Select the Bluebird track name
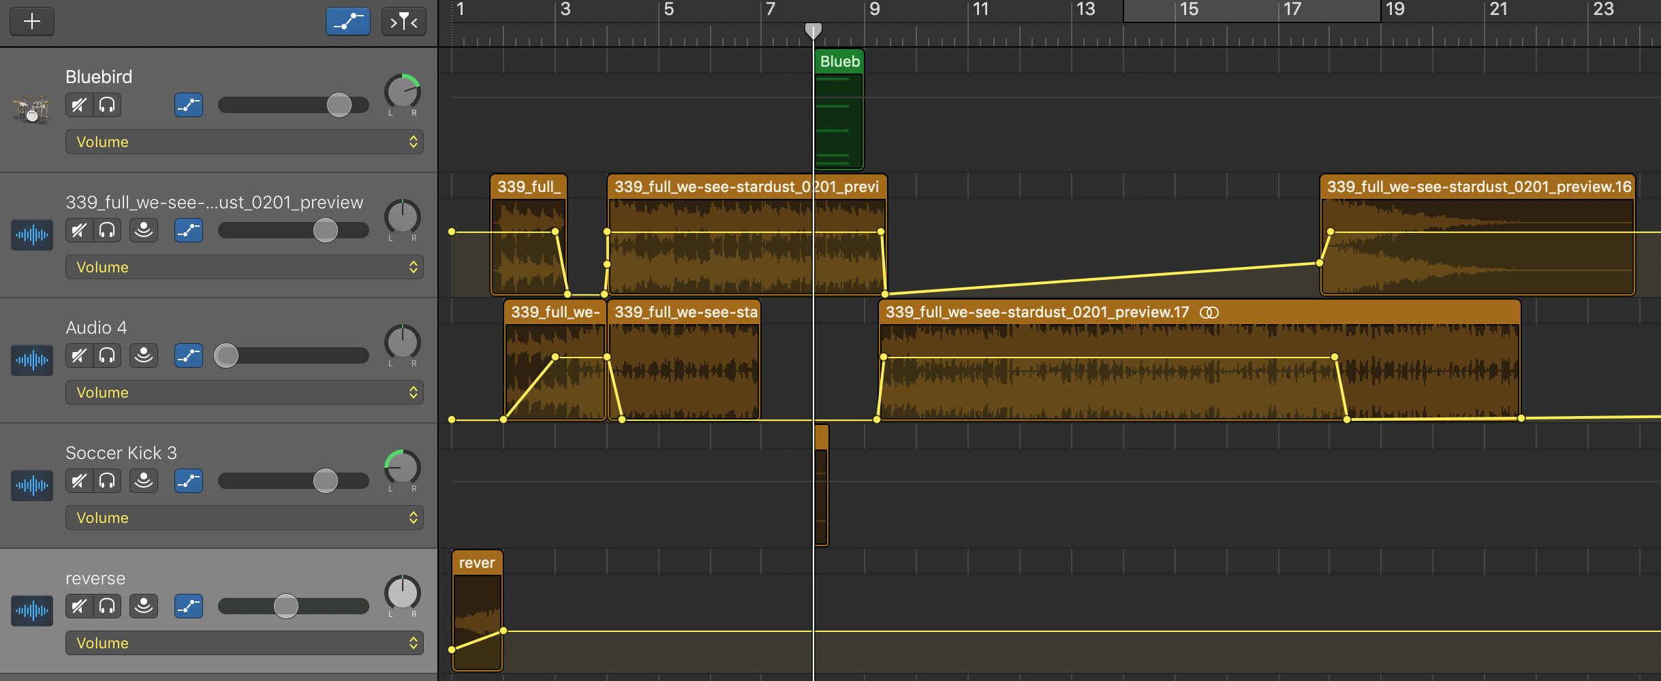The image size is (1661, 681). coord(99,77)
